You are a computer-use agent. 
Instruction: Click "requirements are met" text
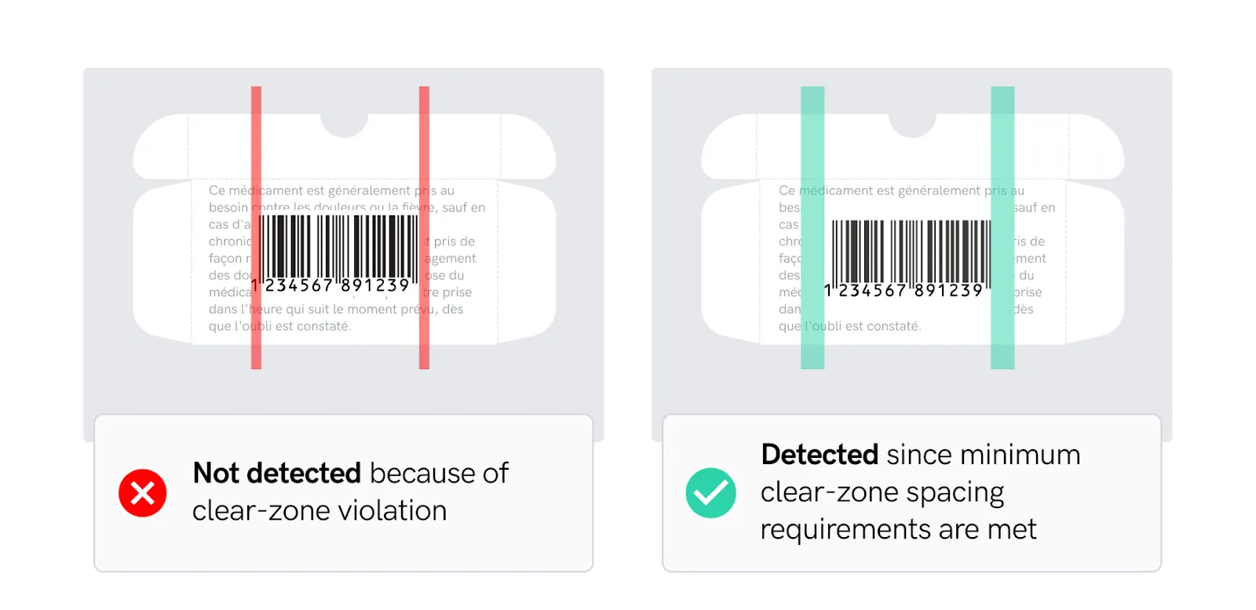[x=898, y=530]
